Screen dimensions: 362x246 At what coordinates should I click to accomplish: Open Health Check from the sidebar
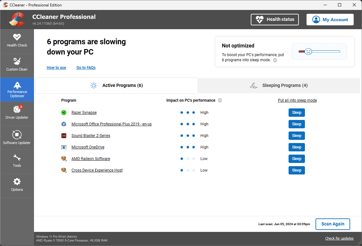pos(17,41)
